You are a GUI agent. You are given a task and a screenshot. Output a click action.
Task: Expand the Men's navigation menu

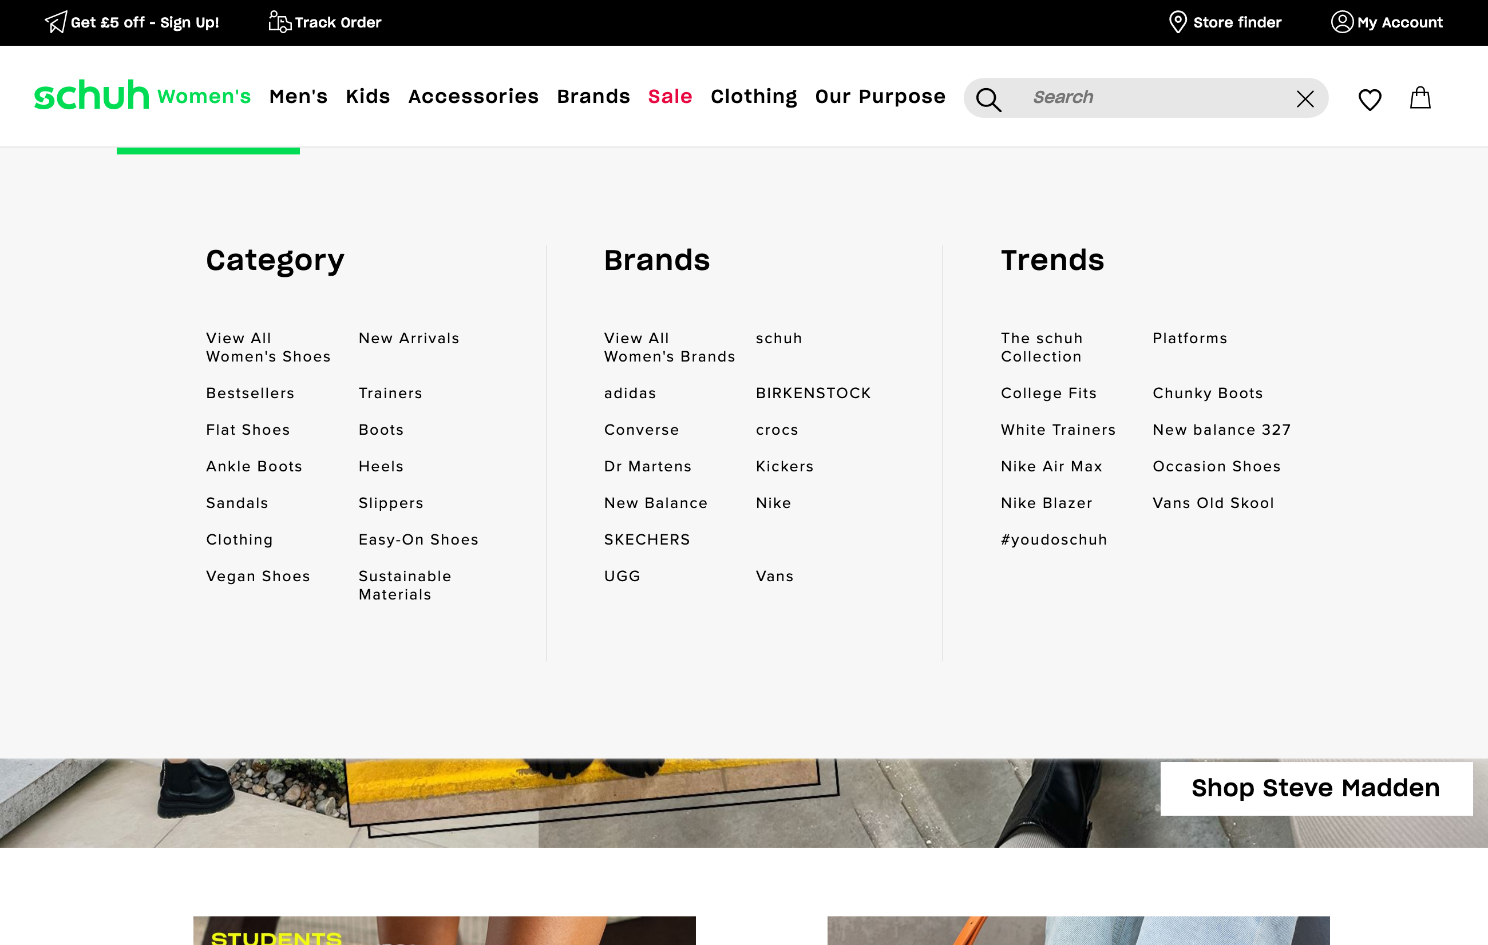[x=298, y=98]
